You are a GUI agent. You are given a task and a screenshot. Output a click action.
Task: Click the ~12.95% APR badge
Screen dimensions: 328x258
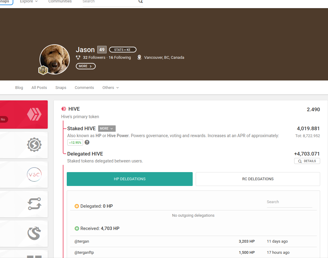coord(75,143)
